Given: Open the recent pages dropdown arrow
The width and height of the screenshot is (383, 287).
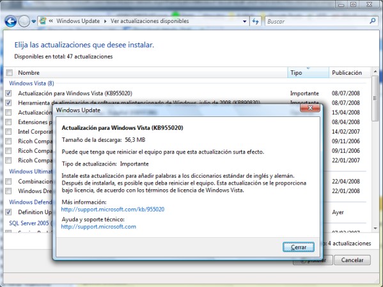Looking at the screenshot, I should pos(34,22).
